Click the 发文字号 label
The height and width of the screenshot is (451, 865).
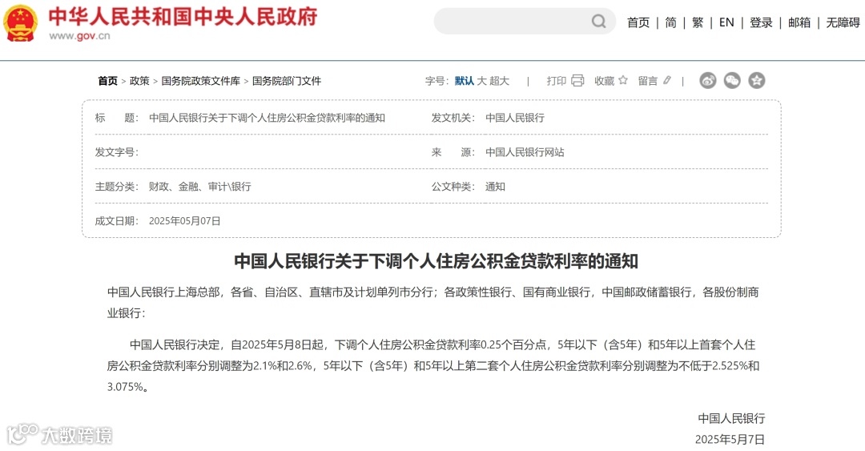click(116, 152)
